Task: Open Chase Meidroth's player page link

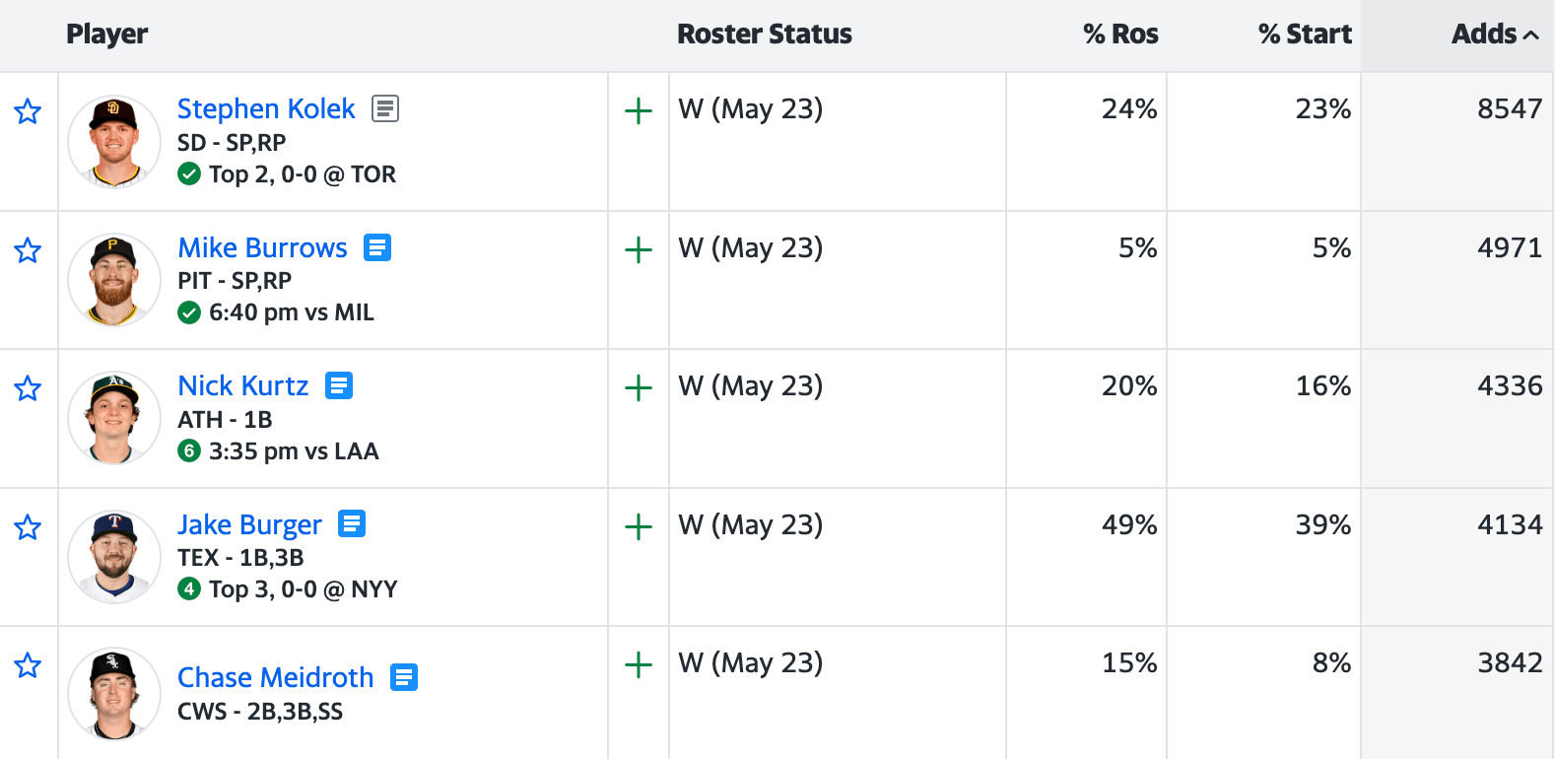Action: click(x=276, y=677)
